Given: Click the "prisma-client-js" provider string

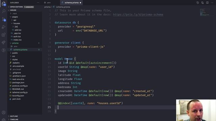Looking at the screenshot, I should click(90, 47).
